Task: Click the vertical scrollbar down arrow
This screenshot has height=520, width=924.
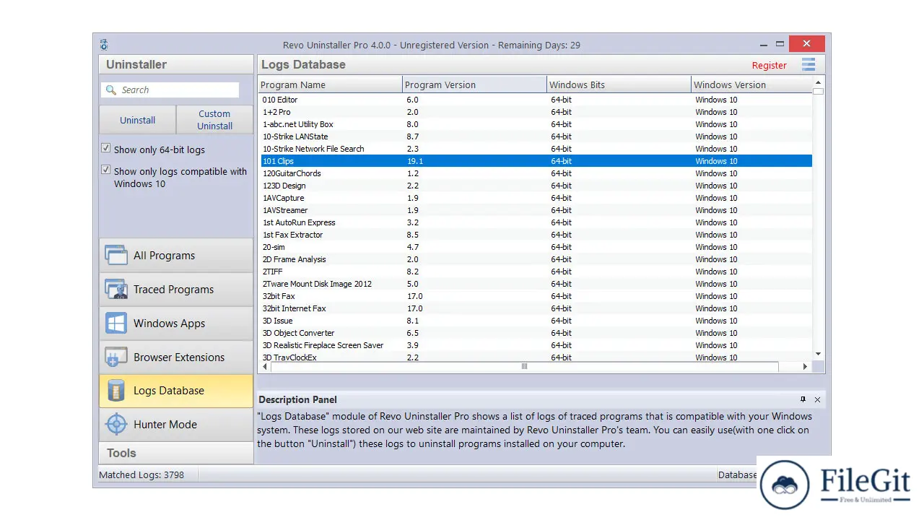Action: coord(818,354)
